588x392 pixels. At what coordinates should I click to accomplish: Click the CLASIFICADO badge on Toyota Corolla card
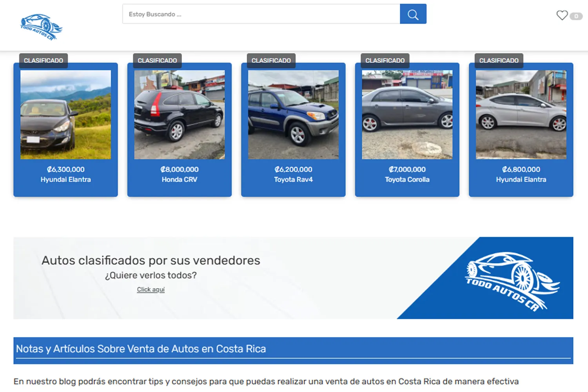385,60
